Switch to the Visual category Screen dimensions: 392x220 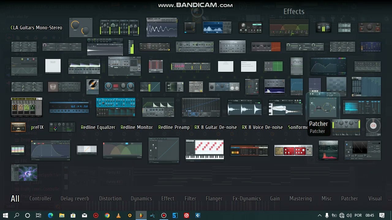(x=375, y=199)
